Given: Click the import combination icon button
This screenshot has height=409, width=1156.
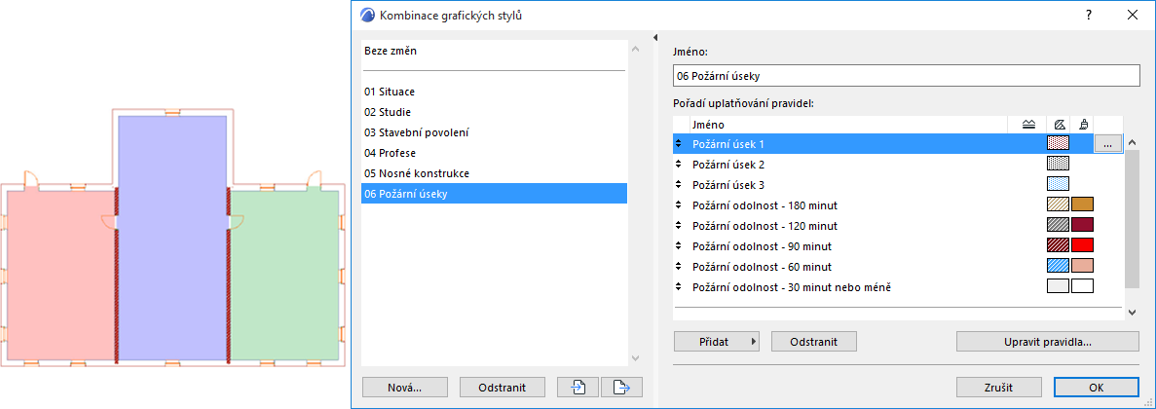Looking at the screenshot, I should [578, 388].
